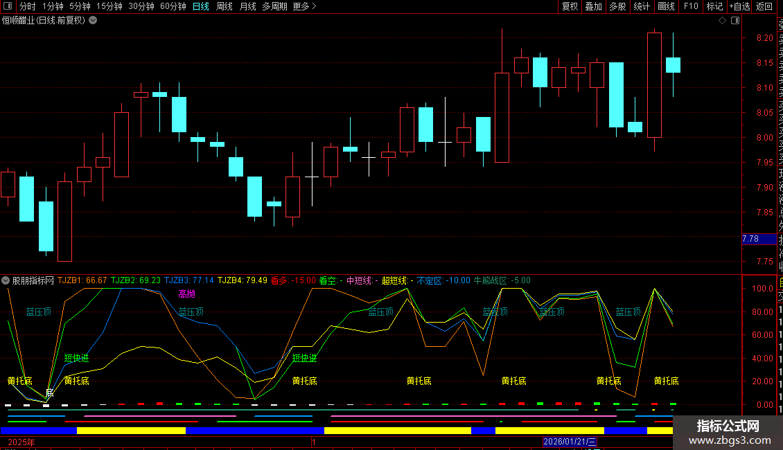The width and height of the screenshot is (783, 450).
Task: Switch to 分时 intraday view
Action: [x=28, y=6]
